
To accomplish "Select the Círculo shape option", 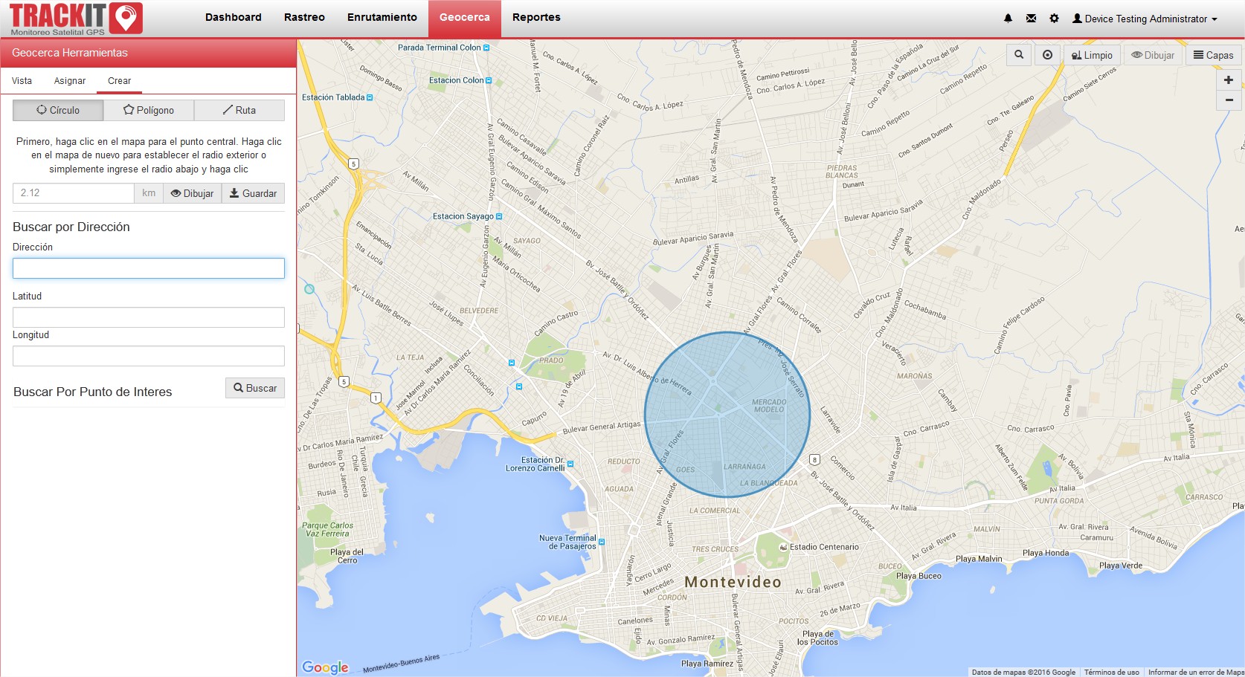I will tap(58, 110).
